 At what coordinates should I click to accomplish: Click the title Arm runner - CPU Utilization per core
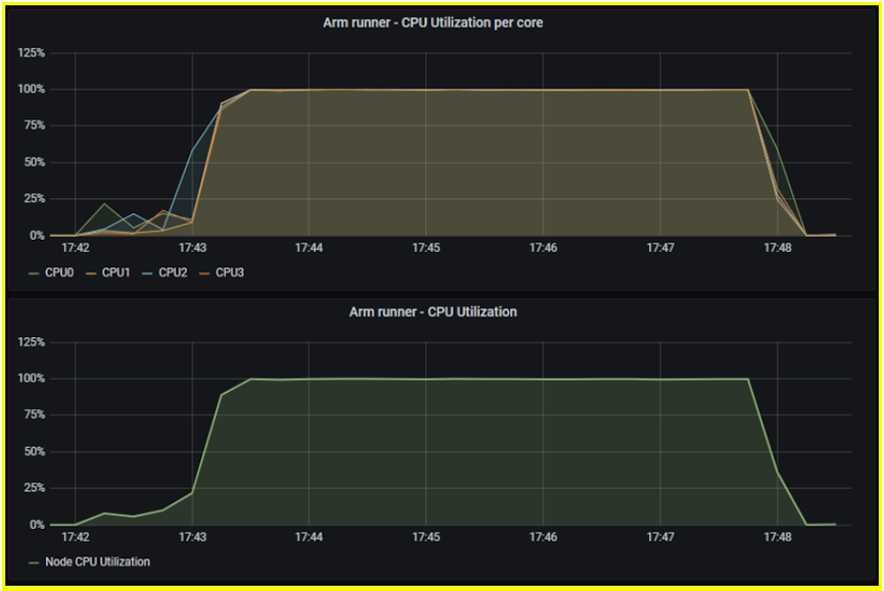click(435, 22)
